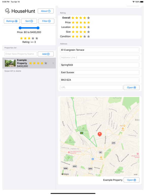Click the Legal link on map
The width and height of the screenshot is (146, 195).
click(x=136, y=174)
